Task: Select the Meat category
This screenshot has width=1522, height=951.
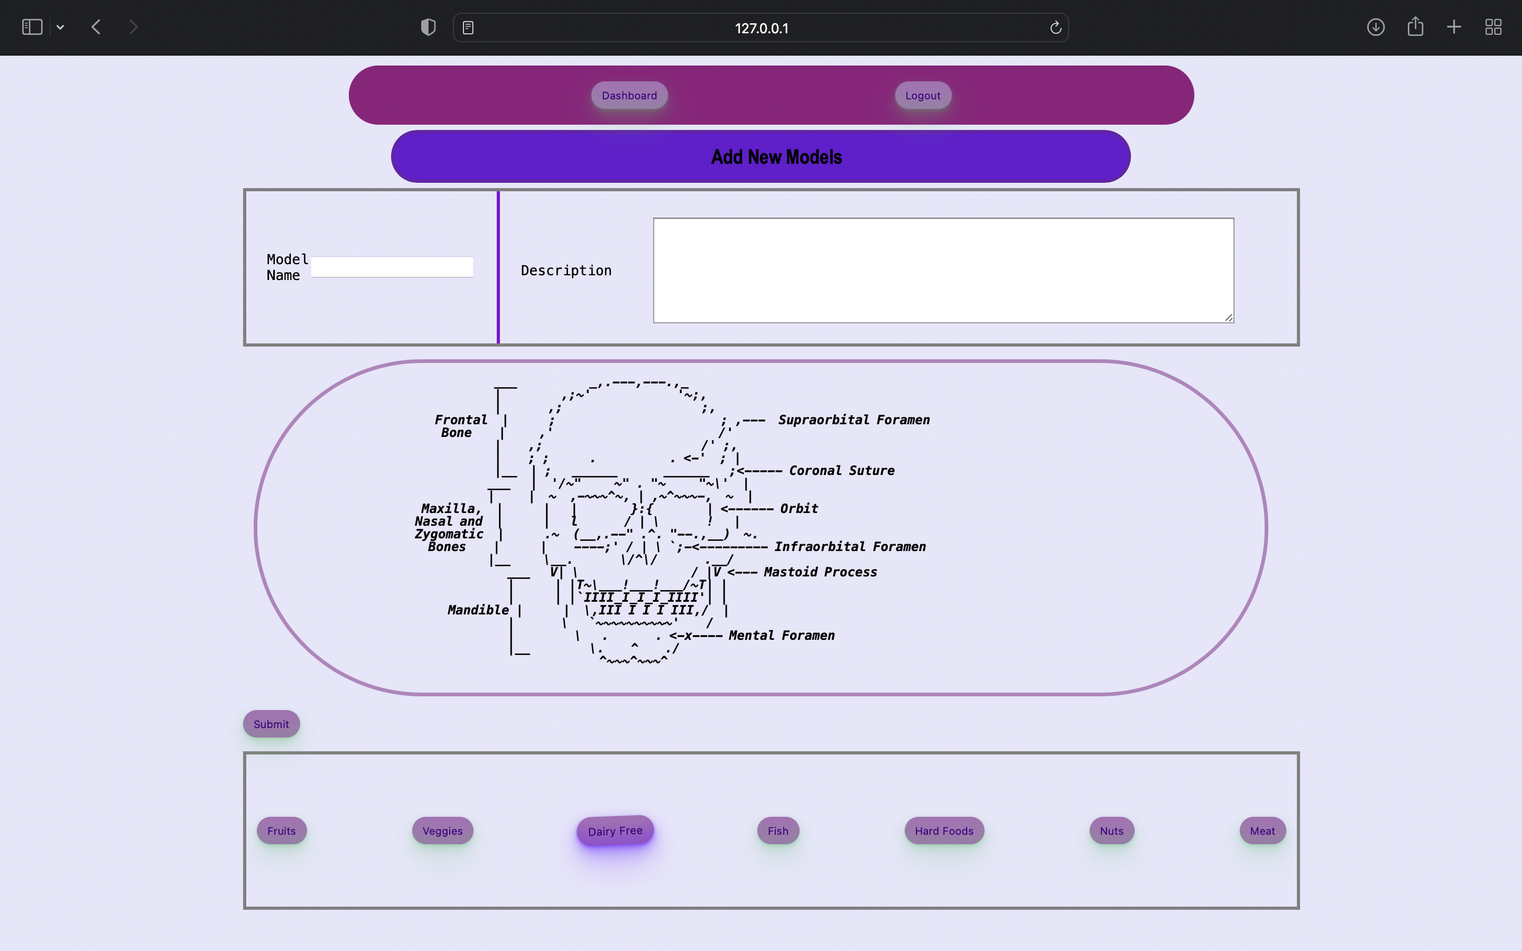Action: 1261,830
